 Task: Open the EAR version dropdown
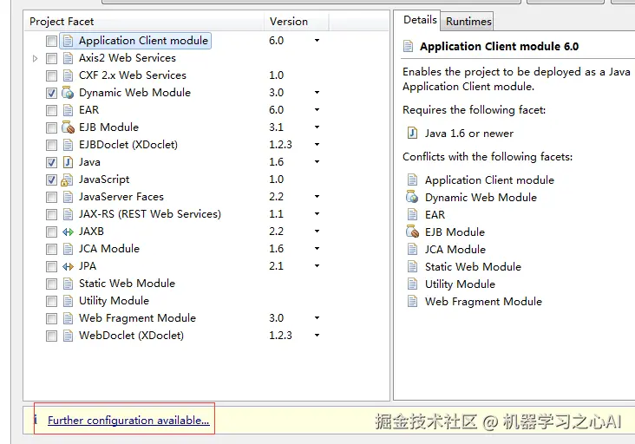[317, 109]
